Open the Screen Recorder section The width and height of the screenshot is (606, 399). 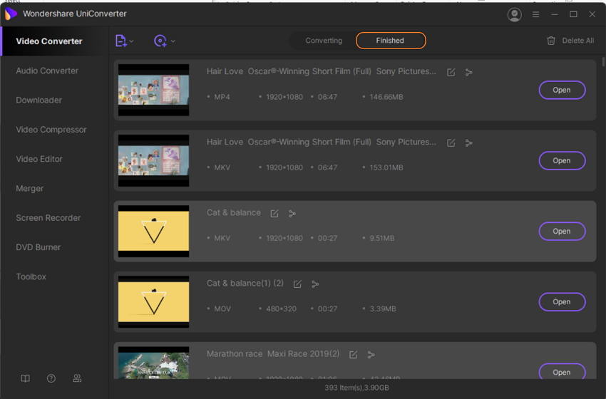(x=48, y=218)
